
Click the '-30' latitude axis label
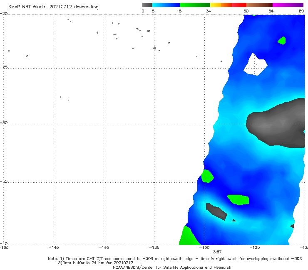pyautogui.click(x=4, y=123)
